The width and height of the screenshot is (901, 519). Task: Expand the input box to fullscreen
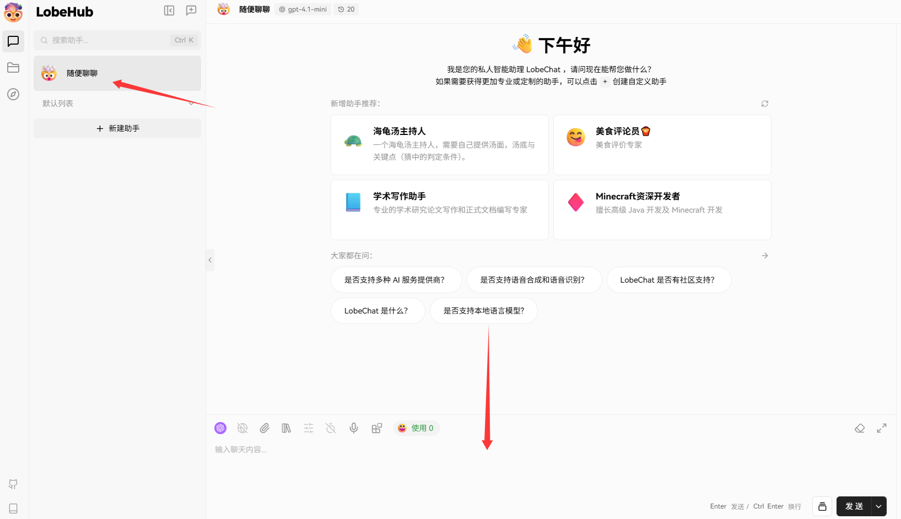882,428
